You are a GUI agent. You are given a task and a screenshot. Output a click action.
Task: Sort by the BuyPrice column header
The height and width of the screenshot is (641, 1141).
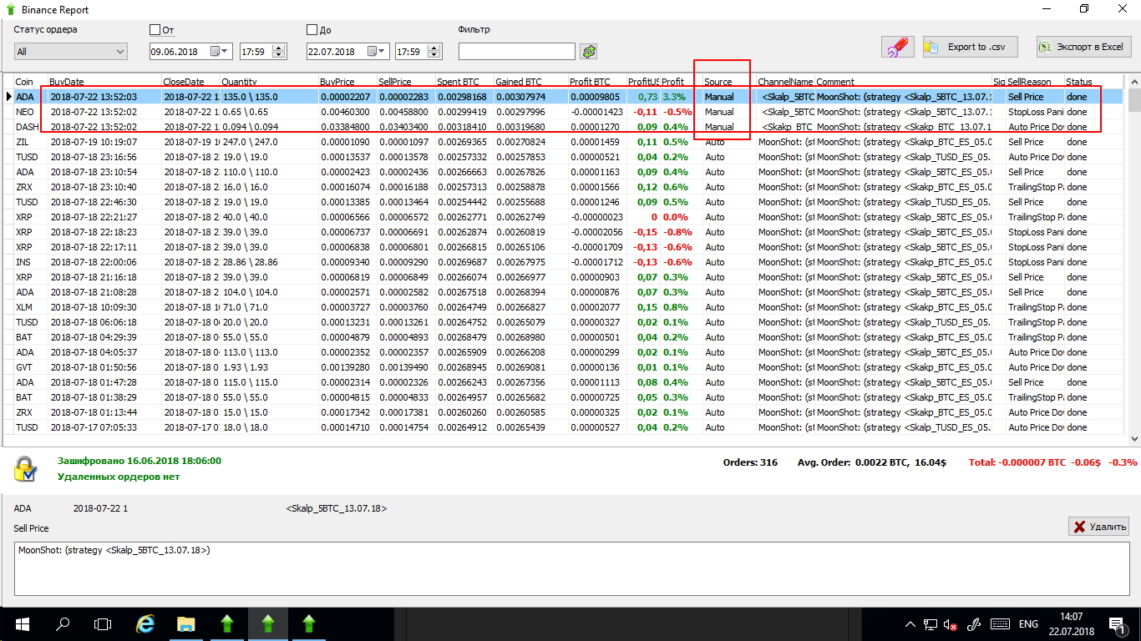click(x=347, y=82)
